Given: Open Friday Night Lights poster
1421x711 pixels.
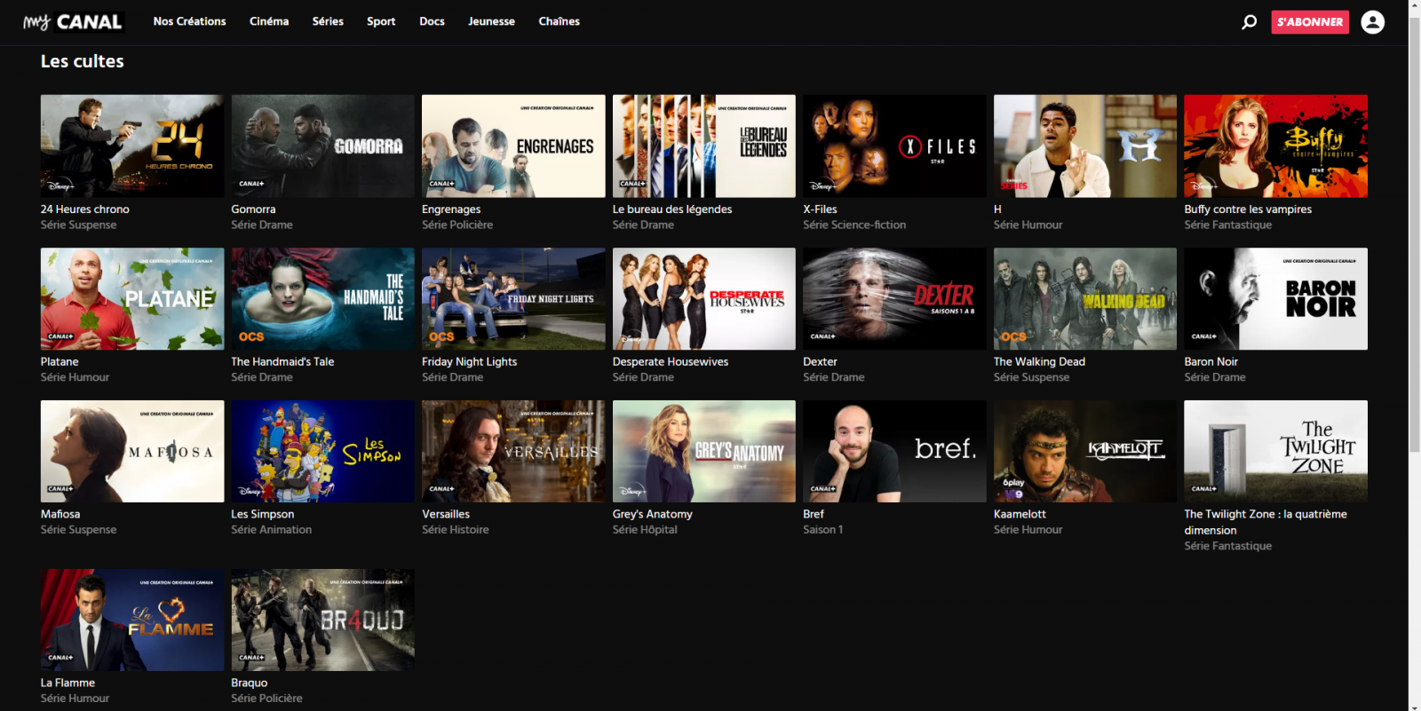Looking at the screenshot, I should tap(513, 298).
